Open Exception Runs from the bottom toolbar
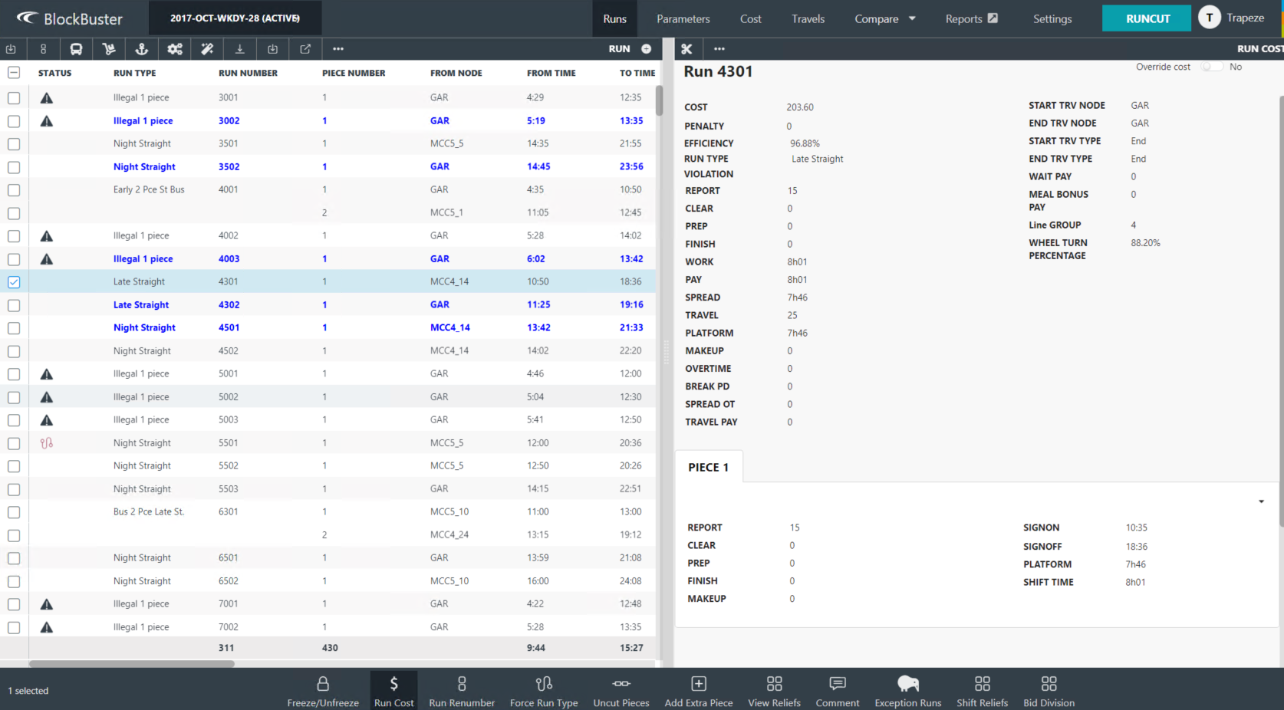 tap(907, 689)
